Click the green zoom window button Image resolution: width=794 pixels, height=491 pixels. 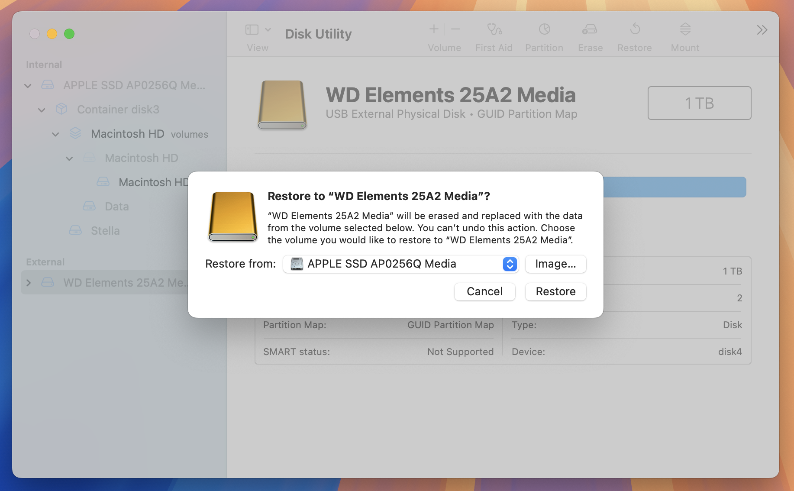(69, 34)
